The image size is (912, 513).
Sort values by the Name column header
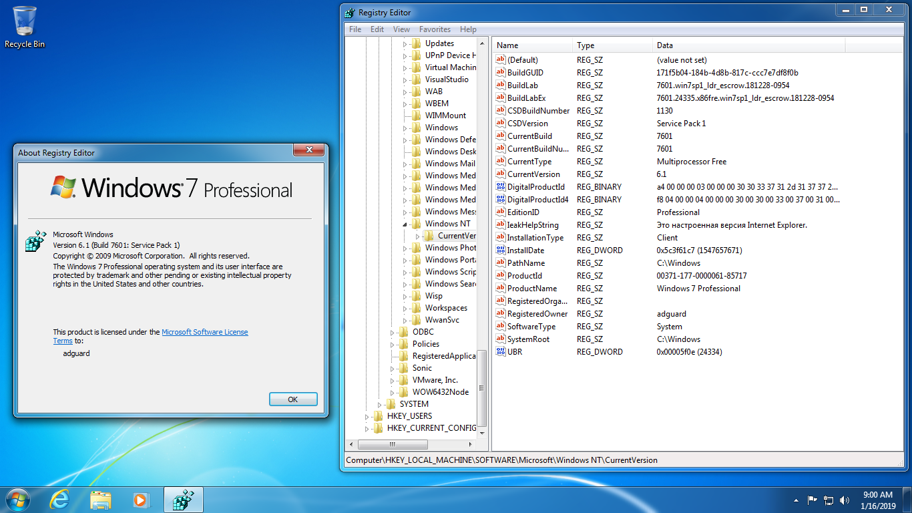point(533,45)
